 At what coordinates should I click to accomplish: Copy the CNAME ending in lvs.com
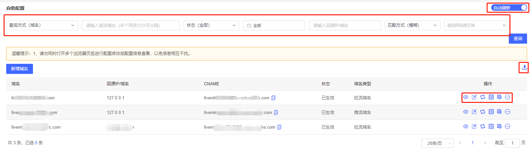(279, 127)
